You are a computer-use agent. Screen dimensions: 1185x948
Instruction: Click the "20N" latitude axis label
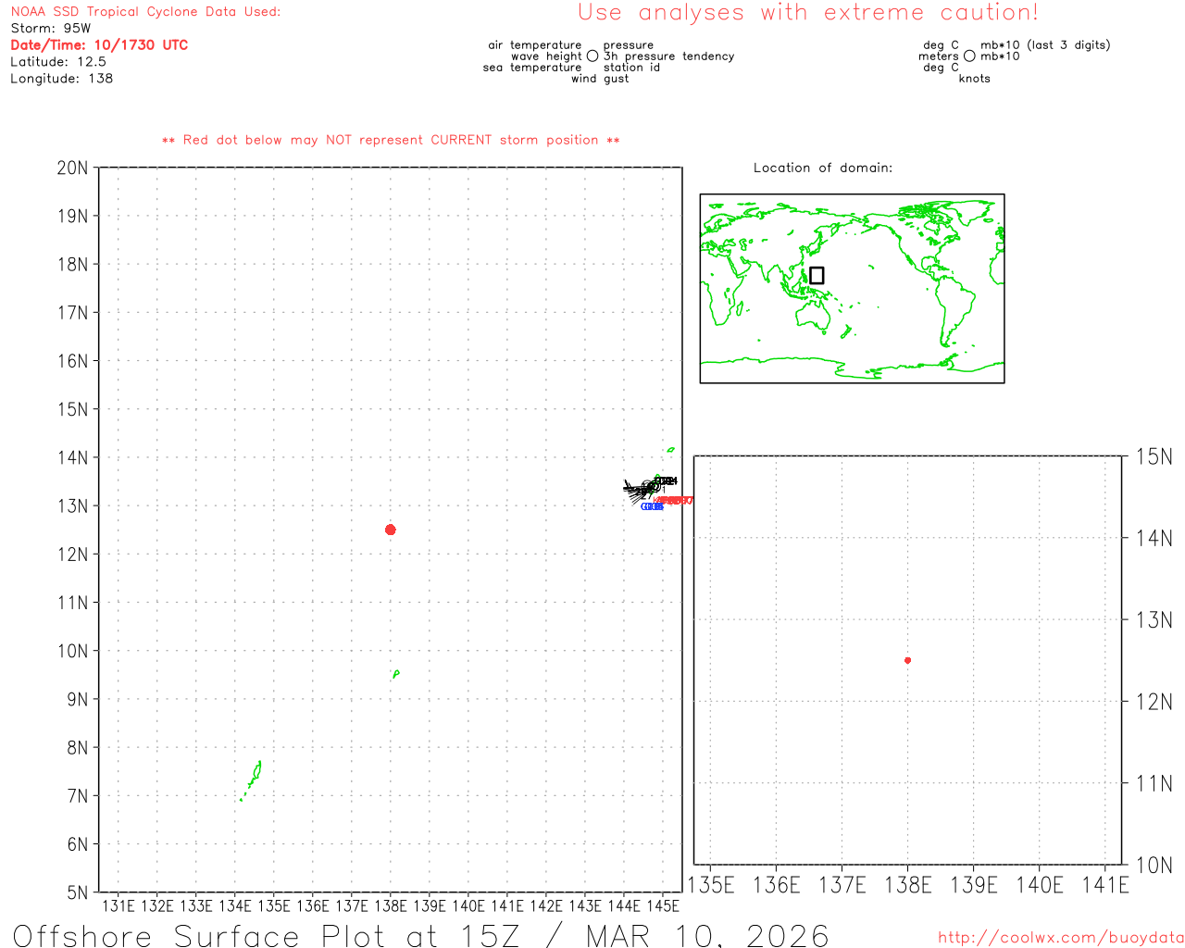72,168
